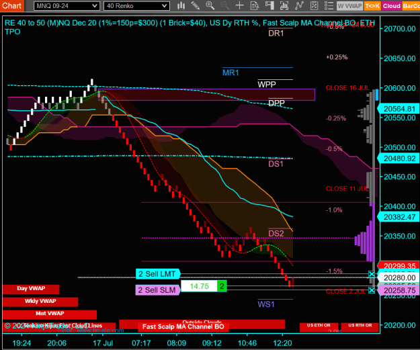The width and height of the screenshot is (420, 350).
Task: Open the data box document-search icon
Action: coord(255,5)
